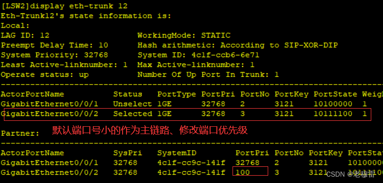
Task: Click the Partner SystemID 4c1f-cc9c-141f first row
Action: (x=191, y=162)
